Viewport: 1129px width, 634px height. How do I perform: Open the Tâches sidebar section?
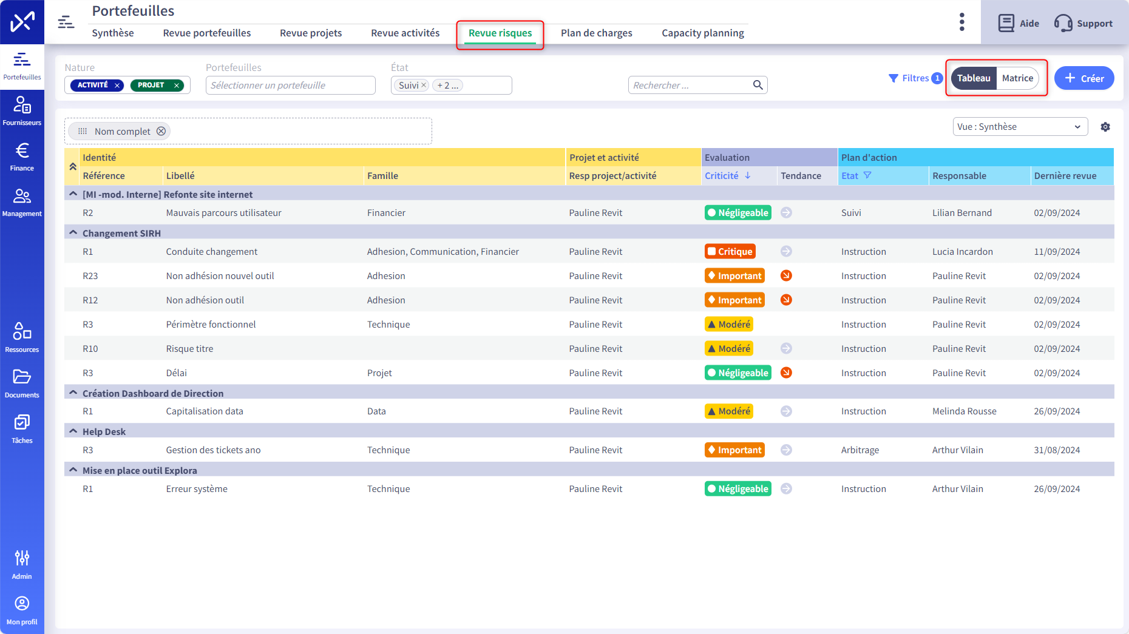(x=22, y=430)
